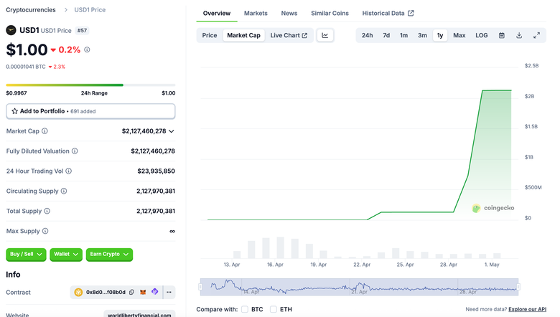Viewport: 560px width, 317px height.
Task: Open the Earn Crypto dropdown
Action: pyautogui.click(x=109, y=254)
